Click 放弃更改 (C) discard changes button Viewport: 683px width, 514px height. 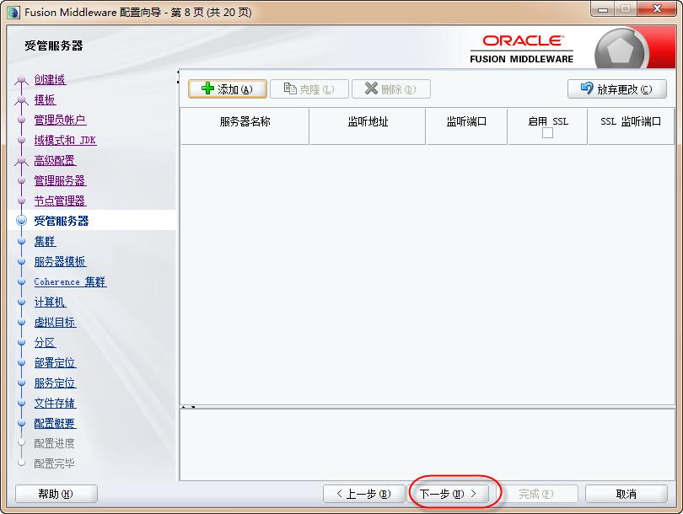[x=616, y=89]
